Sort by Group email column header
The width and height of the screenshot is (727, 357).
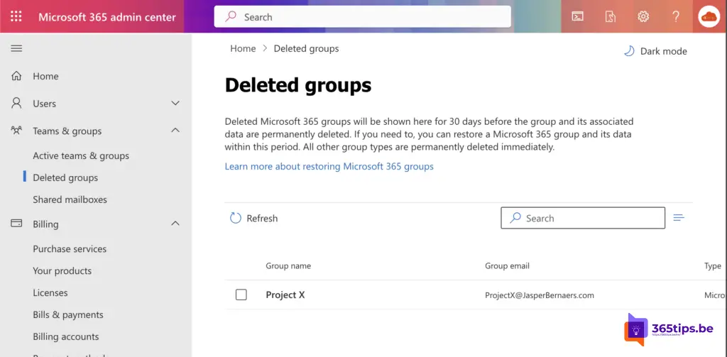point(507,265)
